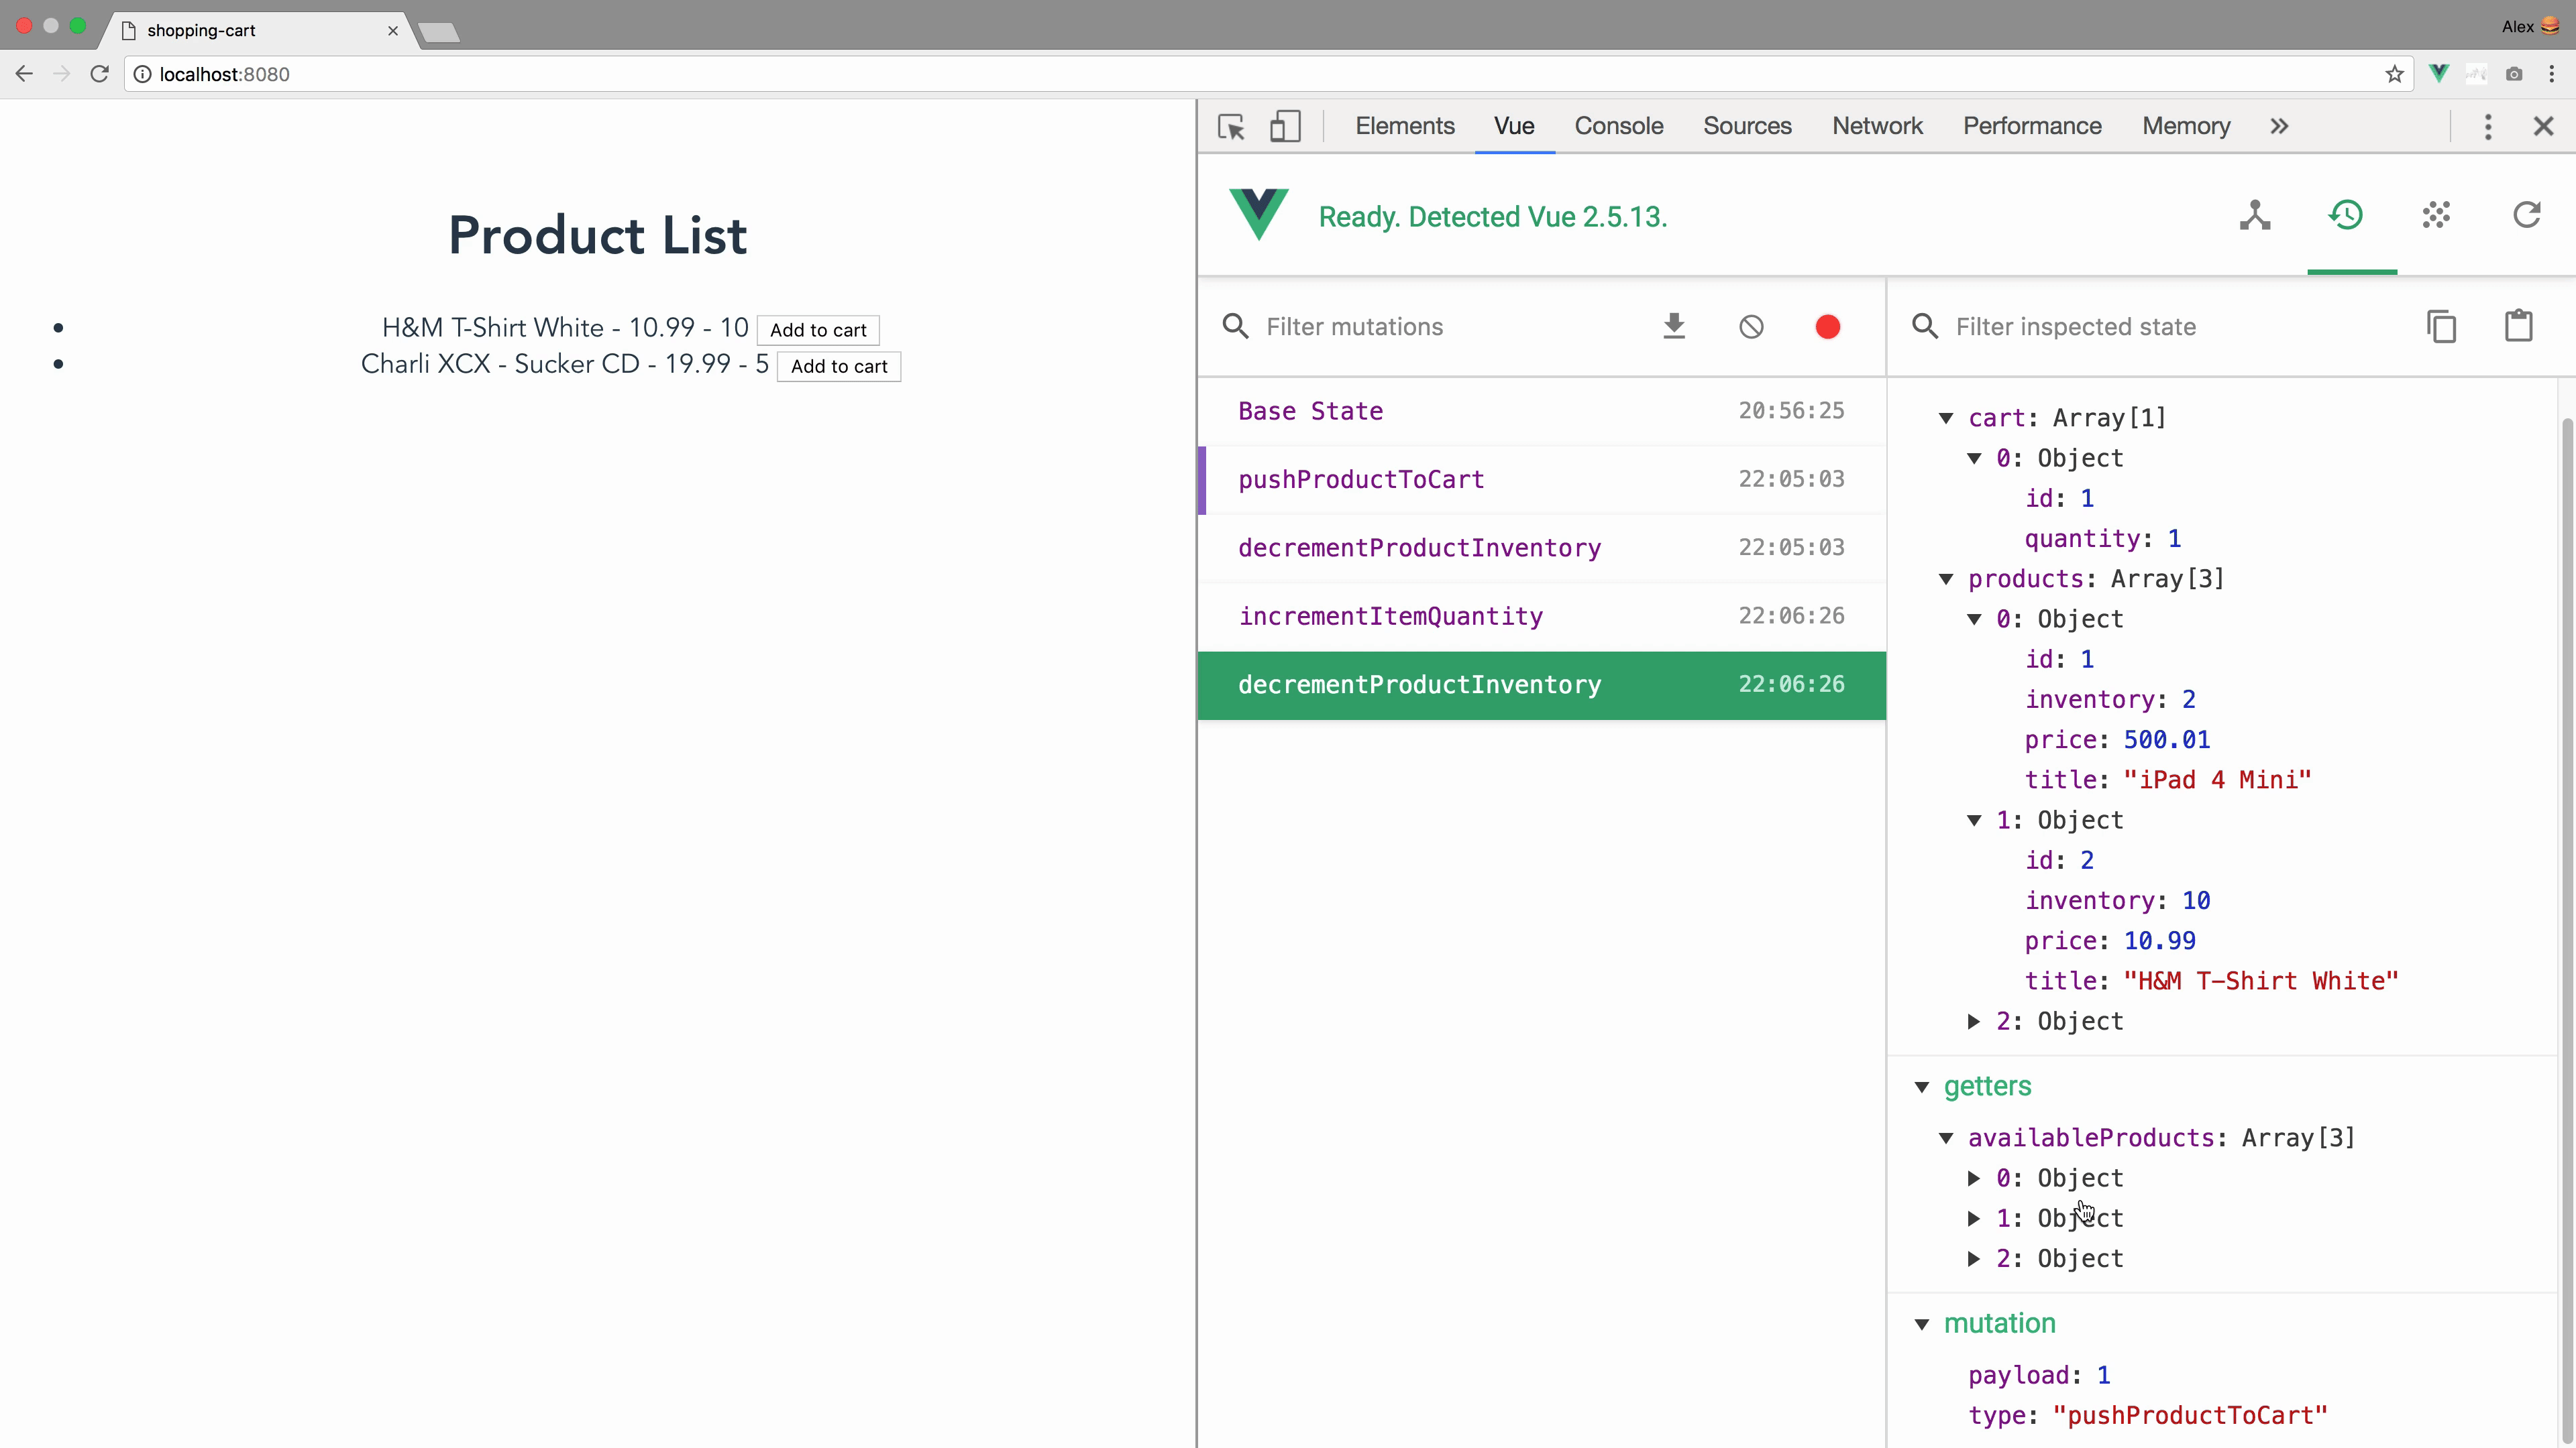Click the camera extension icon

click(x=2514, y=74)
